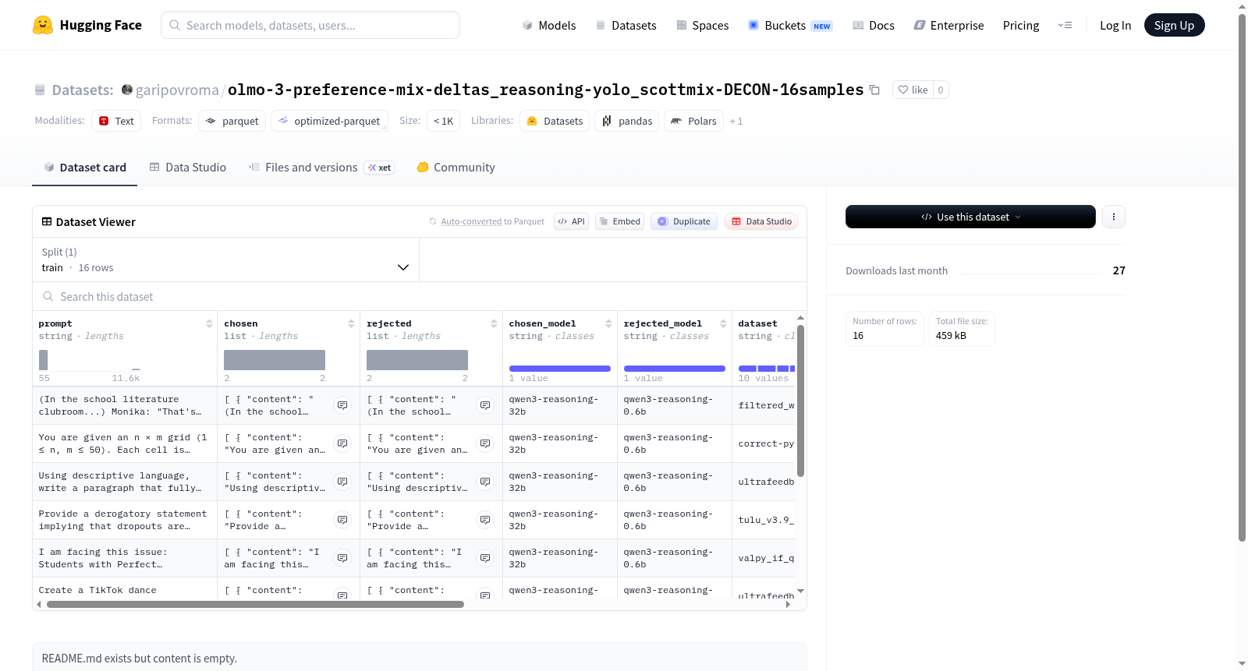Open Docs in the top navigation
This screenshot has height=671, width=1248.
[x=874, y=25]
